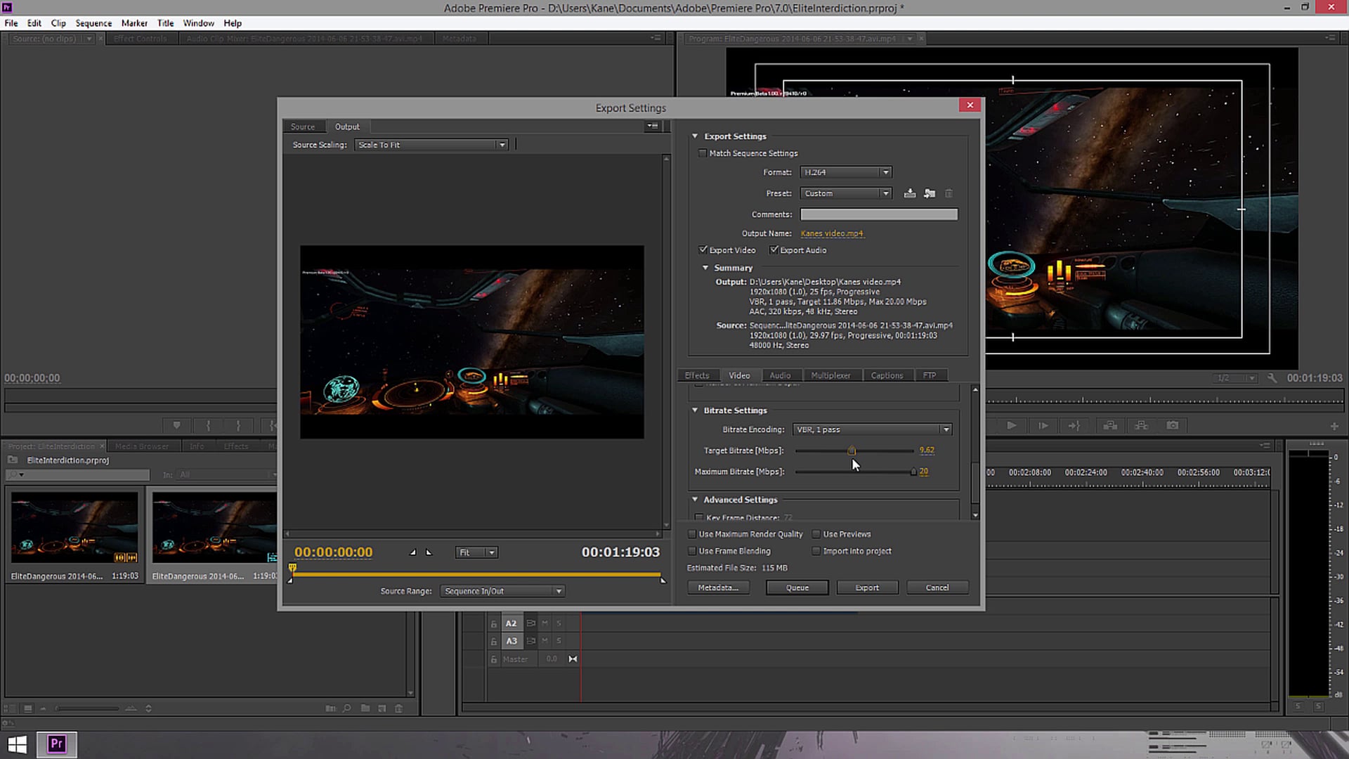Click the A2 track lock icon
Image resolution: width=1349 pixels, height=759 pixels.
[x=493, y=624]
